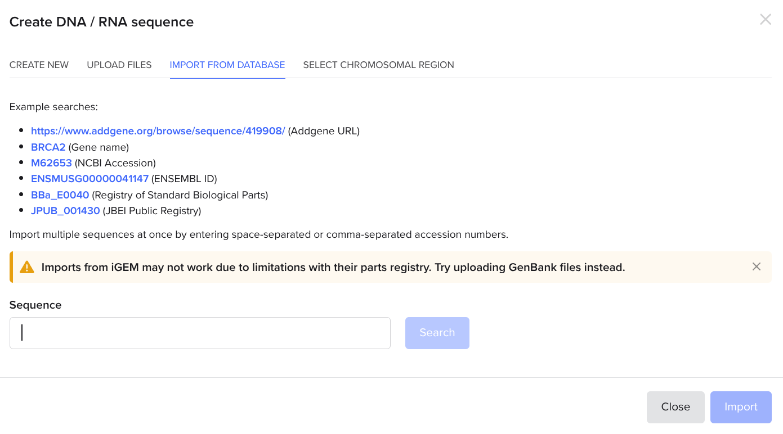Click the JPUB_001430 JBEI example link

click(65, 211)
